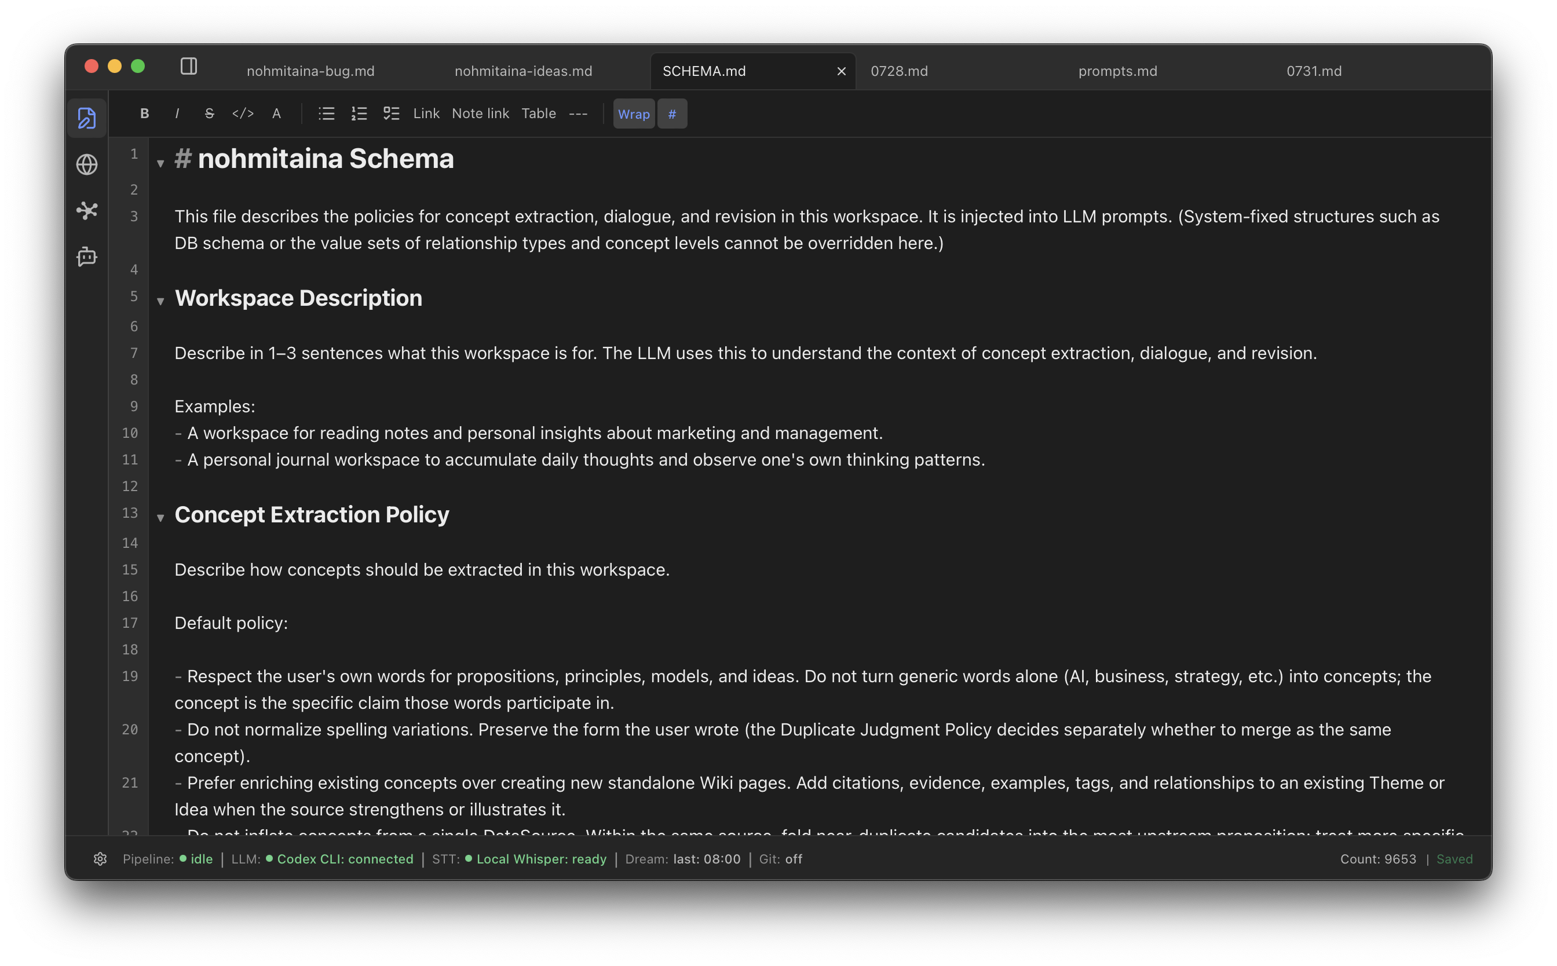Insert a checklist task list

[391, 114]
